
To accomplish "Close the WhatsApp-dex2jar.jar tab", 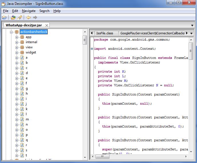I will [x=47, y=25].
